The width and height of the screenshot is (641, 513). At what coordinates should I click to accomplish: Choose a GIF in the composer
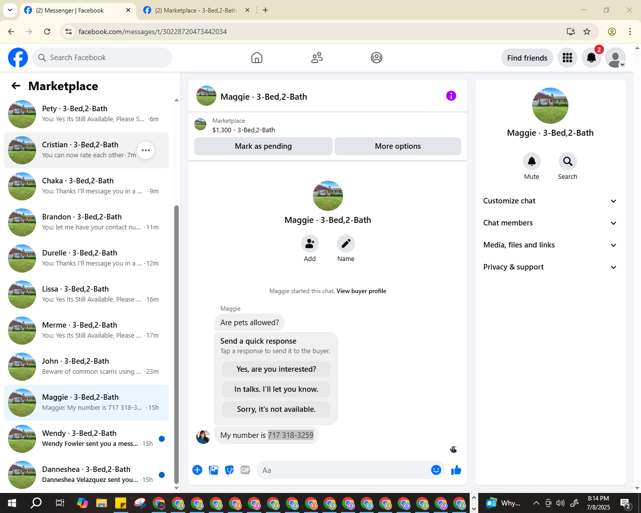245,470
